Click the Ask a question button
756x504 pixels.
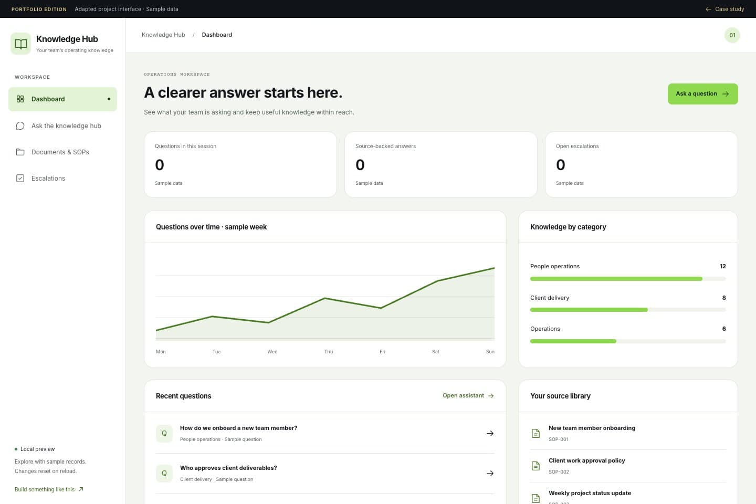pos(702,94)
